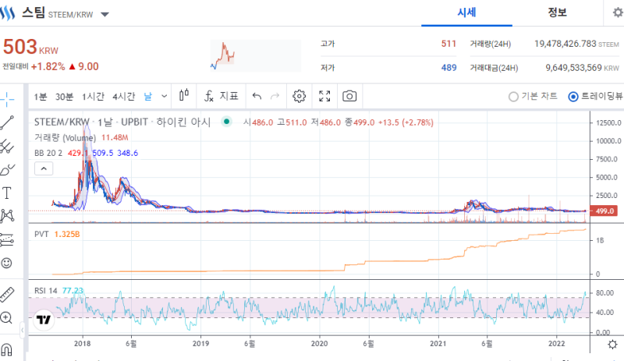
Task: Click the 503 KRW current price
Action: click(30, 47)
